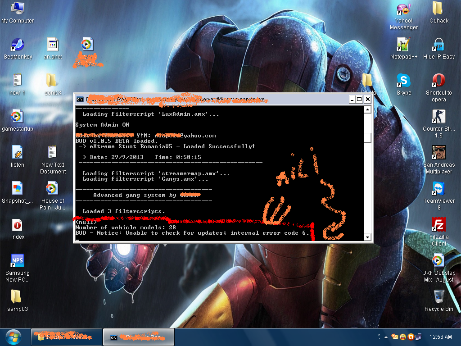
Task: Click the 'Date: 29/9/2013' console line
Action: 140,157
